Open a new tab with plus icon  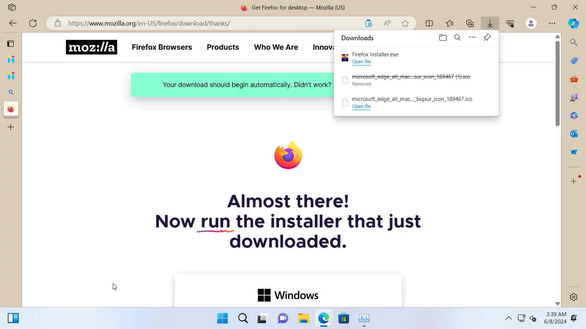click(11, 127)
